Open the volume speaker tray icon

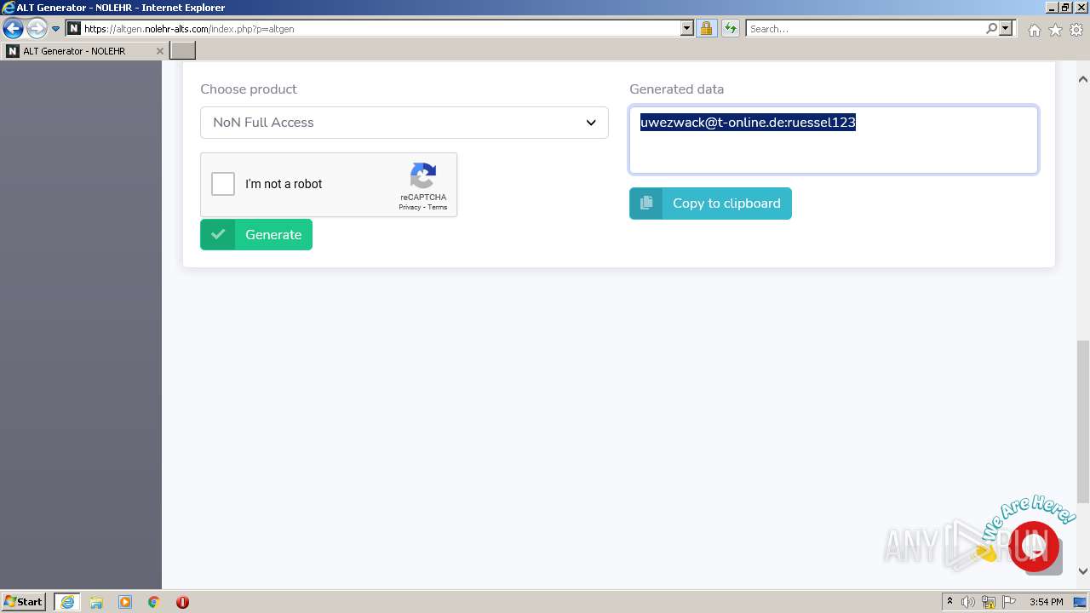968,602
